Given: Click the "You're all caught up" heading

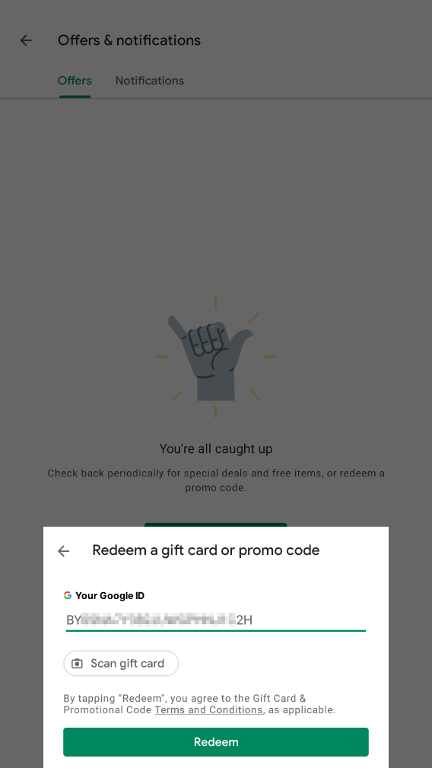Looking at the screenshot, I should pyautogui.click(x=216, y=448).
